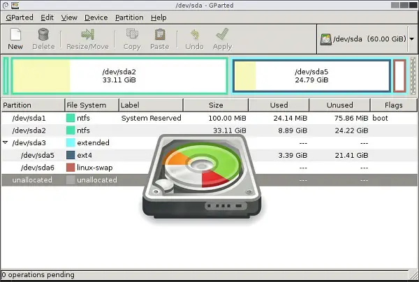This screenshot has width=419, height=282.
Task: Open the Edit menu
Action: (47, 17)
